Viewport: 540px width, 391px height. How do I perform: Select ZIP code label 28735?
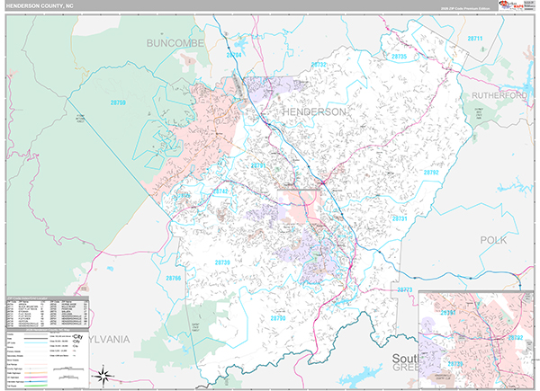[399, 57]
